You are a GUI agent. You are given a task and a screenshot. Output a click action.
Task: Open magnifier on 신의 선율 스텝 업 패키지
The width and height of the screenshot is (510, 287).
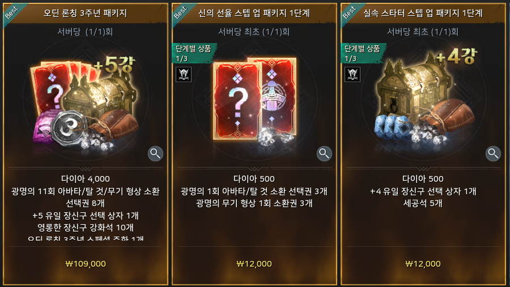coord(324,154)
